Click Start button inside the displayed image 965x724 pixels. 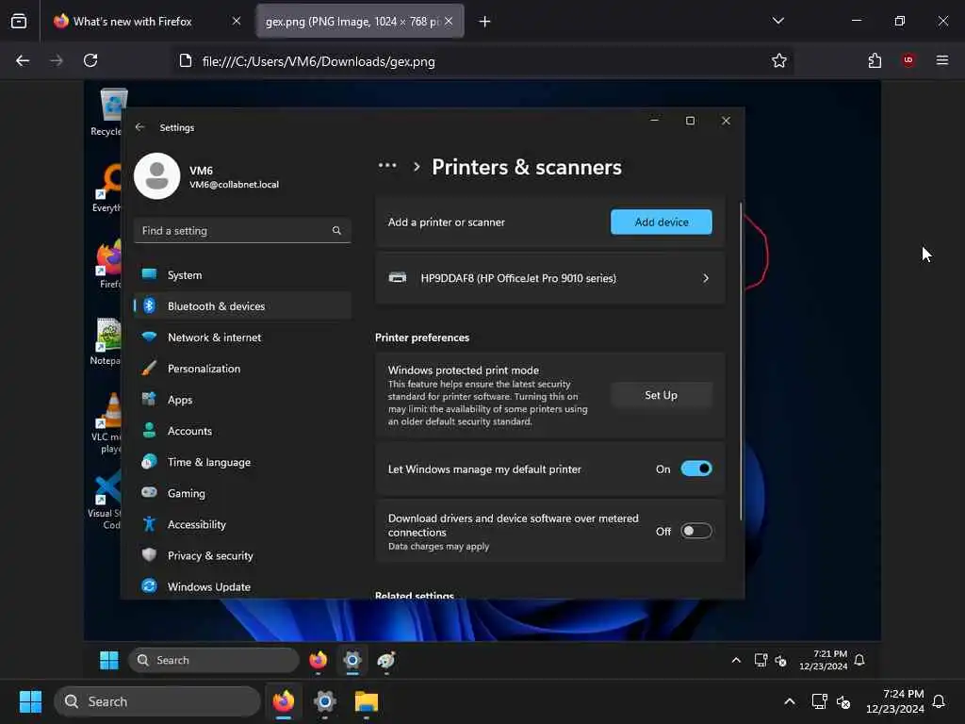109,660
